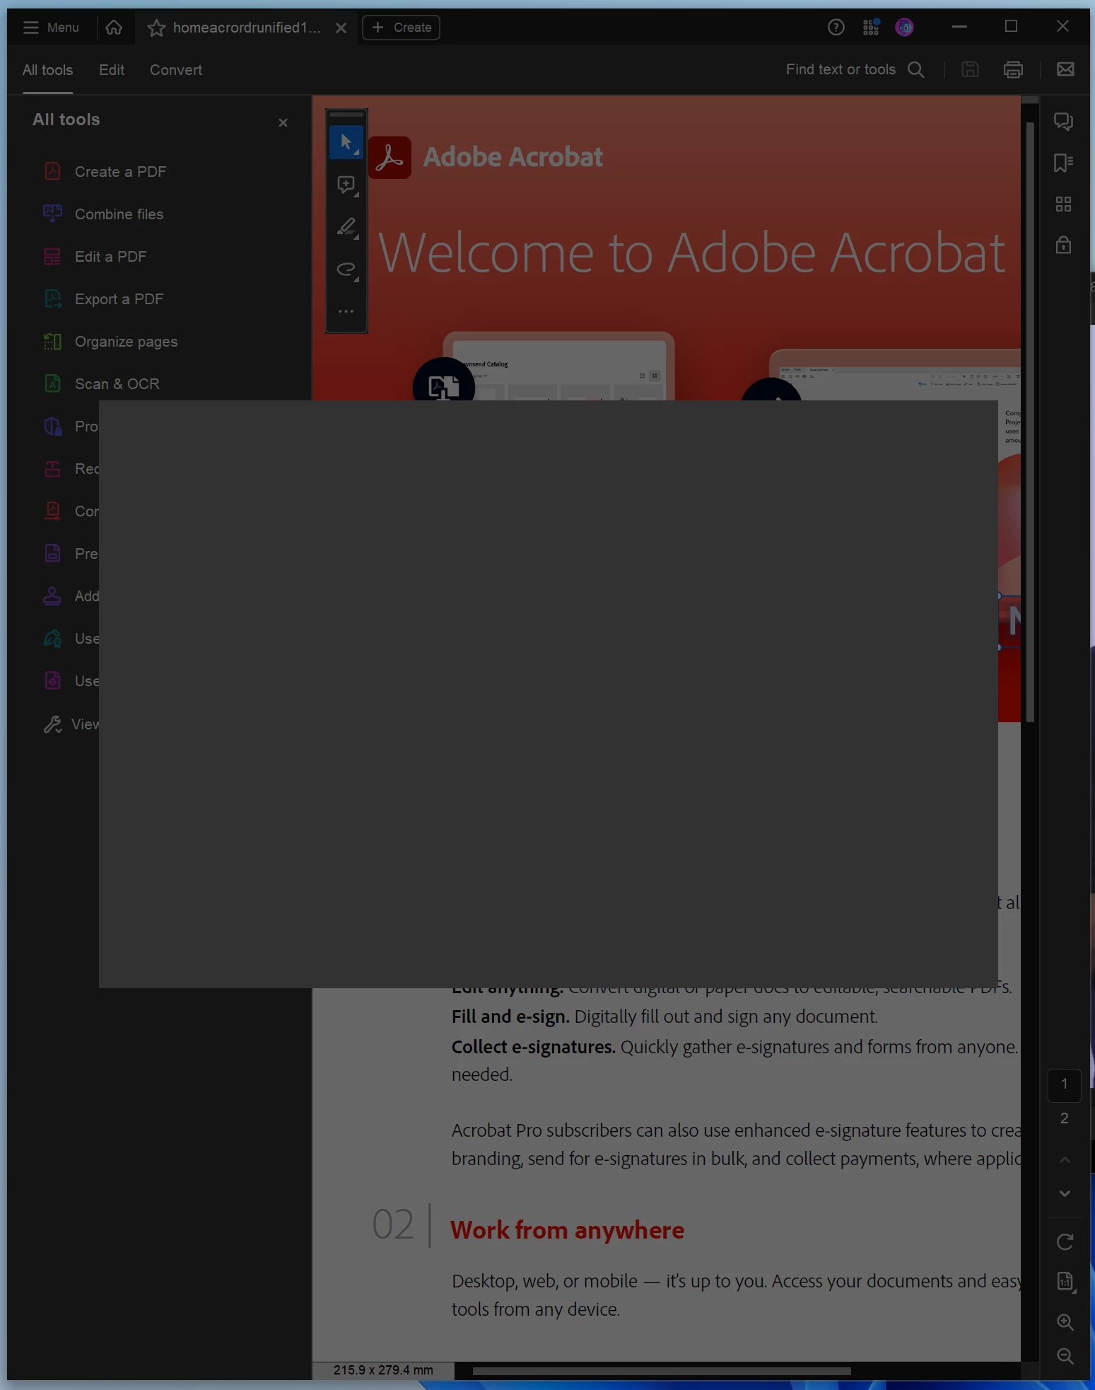The width and height of the screenshot is (1095, 1390).
Task: Go to page 2 number
Action: coord(1064,1118)
